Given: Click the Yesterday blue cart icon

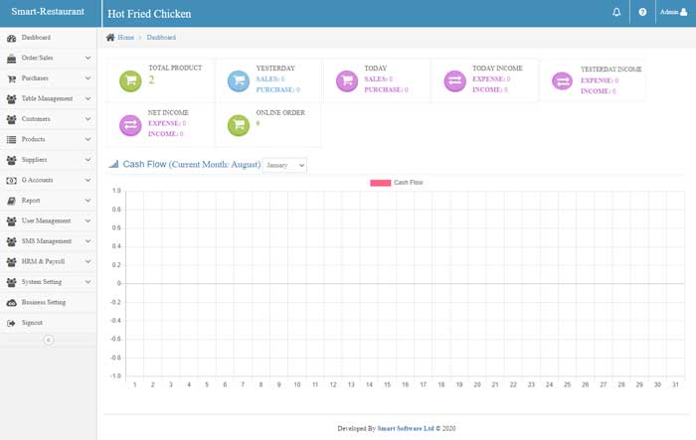Looking at the screenshot, I should [239, 80].
